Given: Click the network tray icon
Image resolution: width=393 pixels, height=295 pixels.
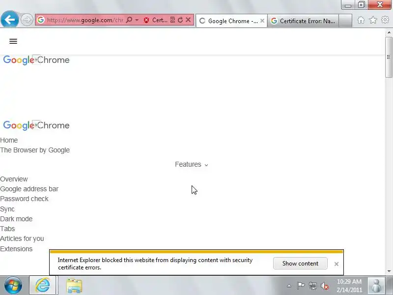Looking at the screenshot, I should [312, 286].
